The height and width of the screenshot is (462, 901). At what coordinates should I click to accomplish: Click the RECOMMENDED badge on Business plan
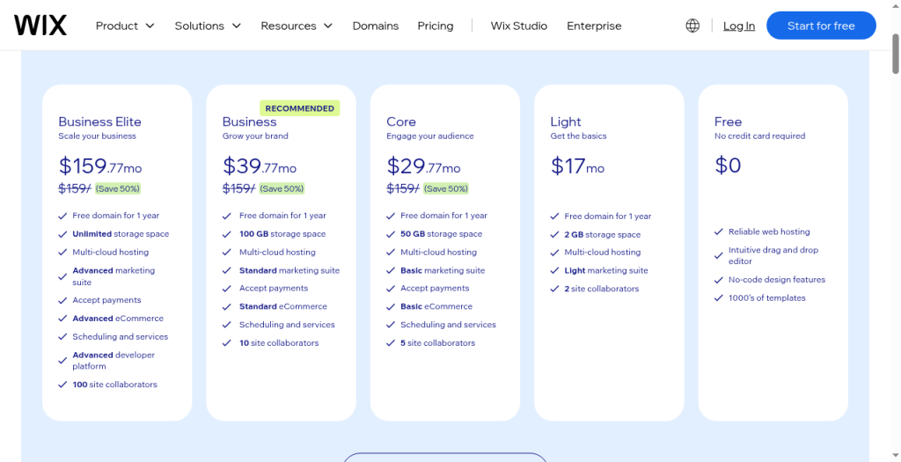click(x=299, y=108)
